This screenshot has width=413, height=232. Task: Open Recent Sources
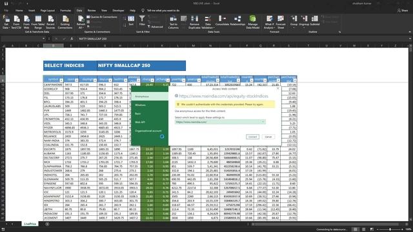click(50, 22)
